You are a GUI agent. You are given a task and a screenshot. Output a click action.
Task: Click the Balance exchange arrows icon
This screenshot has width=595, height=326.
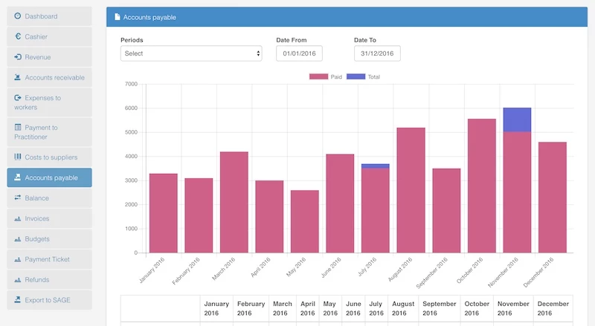[18, 198]
